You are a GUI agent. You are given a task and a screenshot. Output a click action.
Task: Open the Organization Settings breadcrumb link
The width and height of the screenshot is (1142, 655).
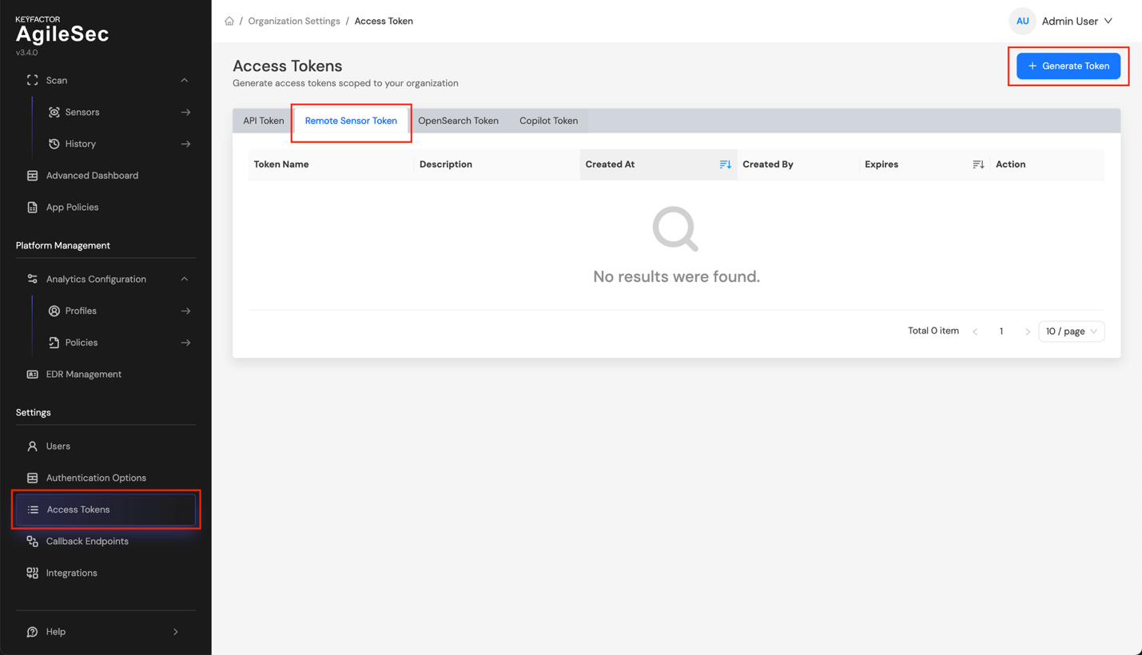click(x=294, y=21)
